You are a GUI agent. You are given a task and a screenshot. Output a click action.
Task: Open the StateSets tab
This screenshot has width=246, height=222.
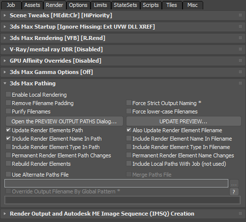point(125,5)
